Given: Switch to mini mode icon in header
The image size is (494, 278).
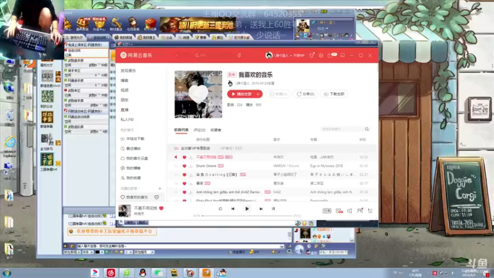Looking at the screenshot, I should (x=343, y=56).
